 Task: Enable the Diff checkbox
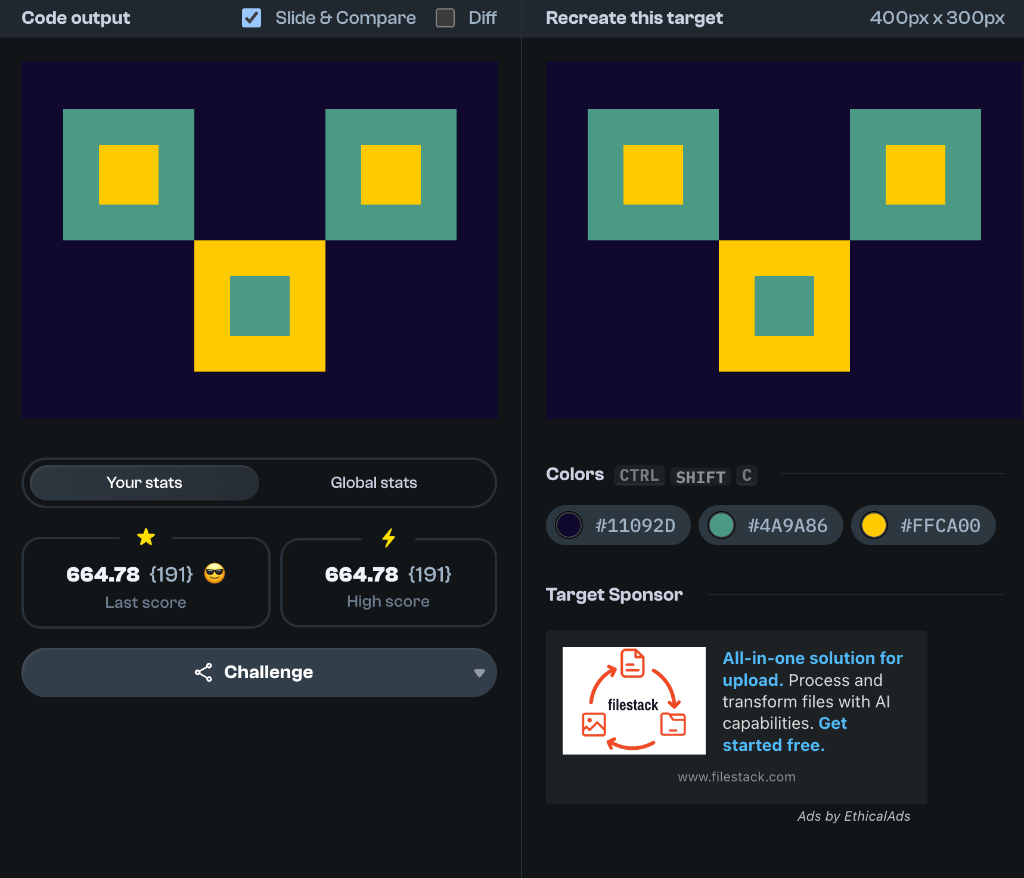click(445, 18)
